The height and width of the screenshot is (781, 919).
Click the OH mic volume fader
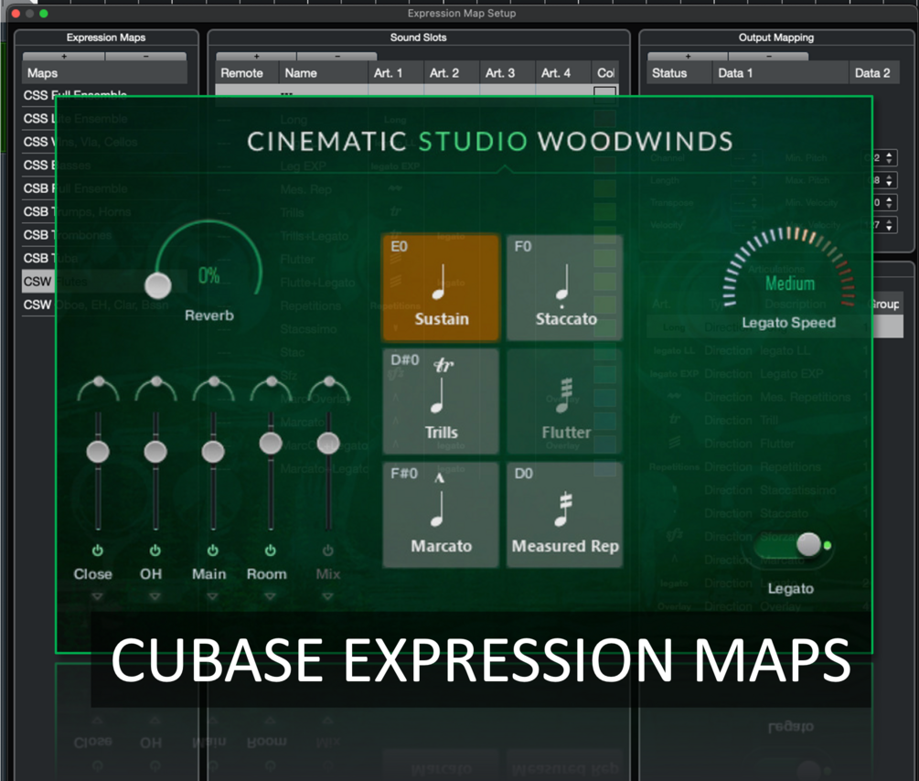[155, 452]
